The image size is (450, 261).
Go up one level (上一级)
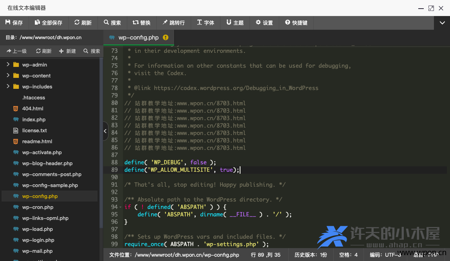[x=17, y=51]
